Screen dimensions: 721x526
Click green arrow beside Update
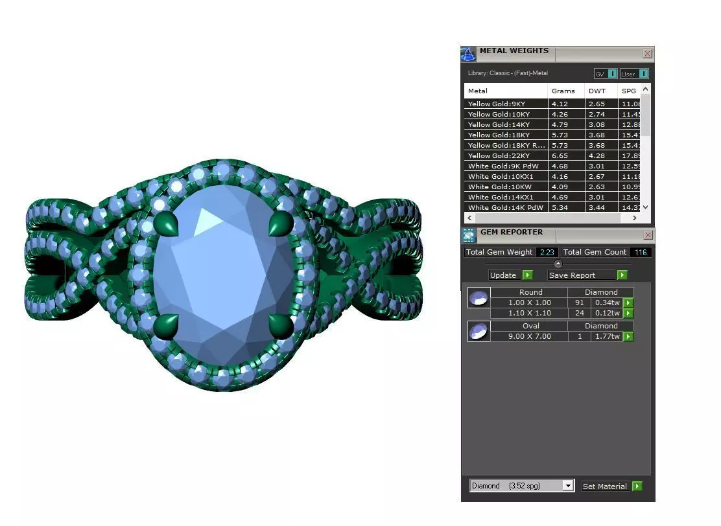(x=528, y=275)
